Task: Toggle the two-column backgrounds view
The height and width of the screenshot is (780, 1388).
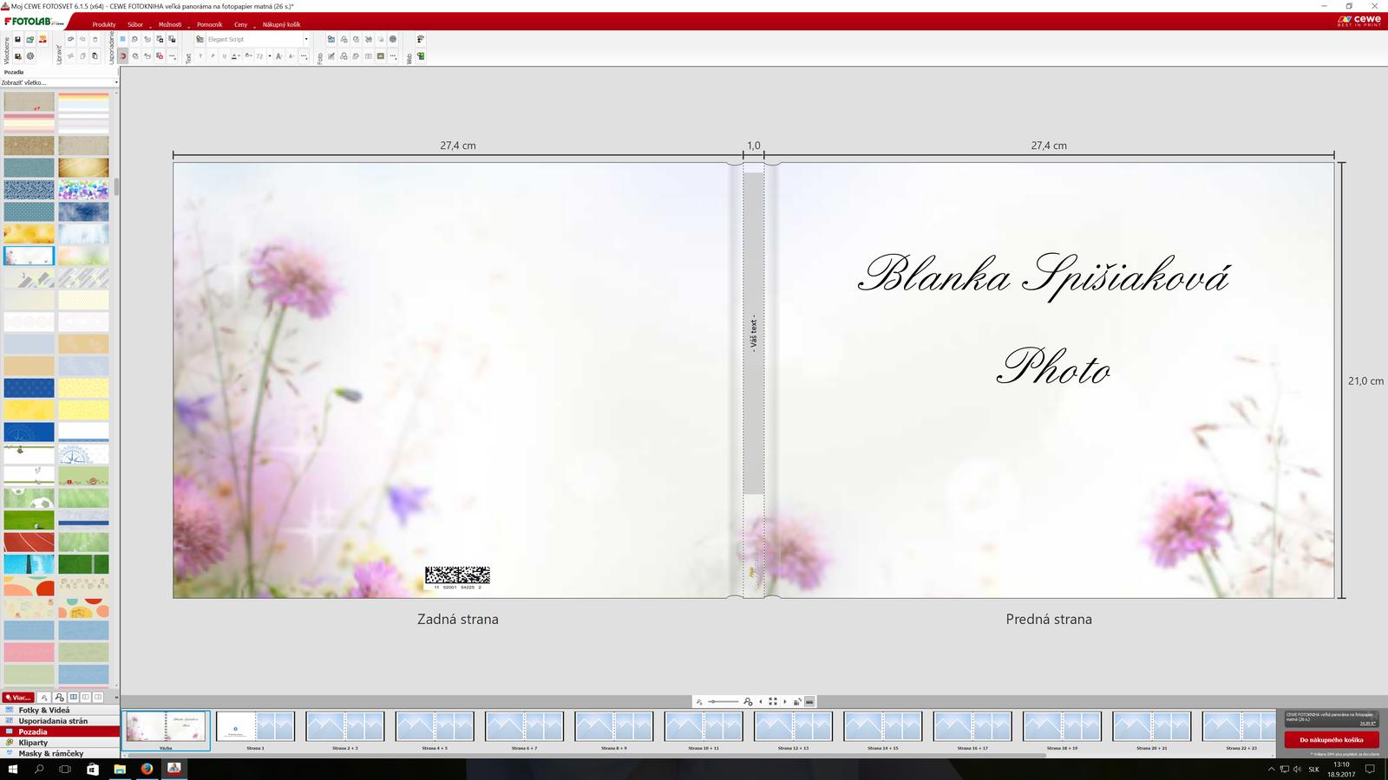Action: click(x=74, y=698)
